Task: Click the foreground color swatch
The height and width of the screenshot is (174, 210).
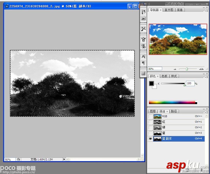Action: [151, 84]
